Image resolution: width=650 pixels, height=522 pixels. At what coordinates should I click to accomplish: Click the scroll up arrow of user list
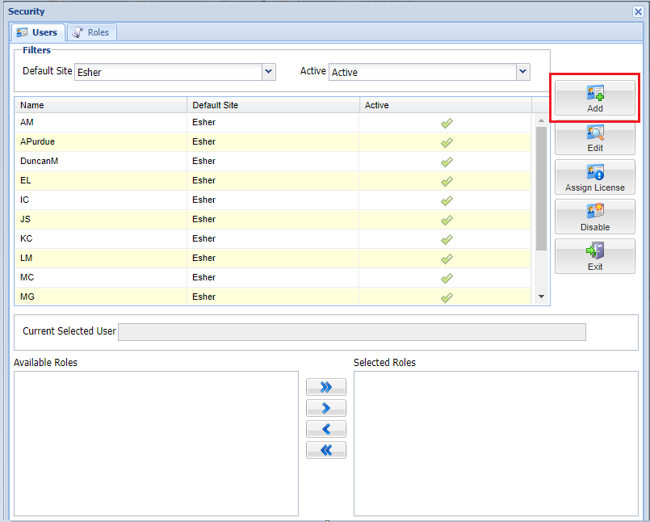click(541, 120)
